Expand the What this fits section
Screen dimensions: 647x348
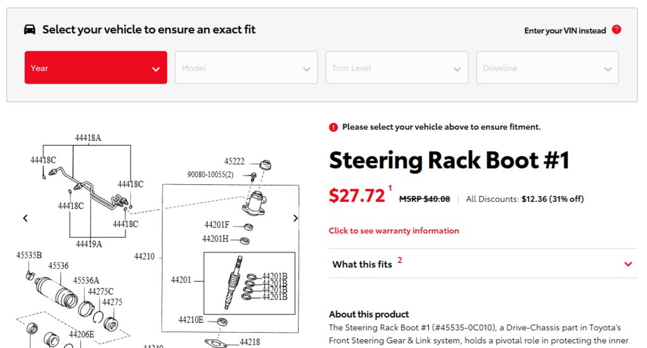(483, 263)
